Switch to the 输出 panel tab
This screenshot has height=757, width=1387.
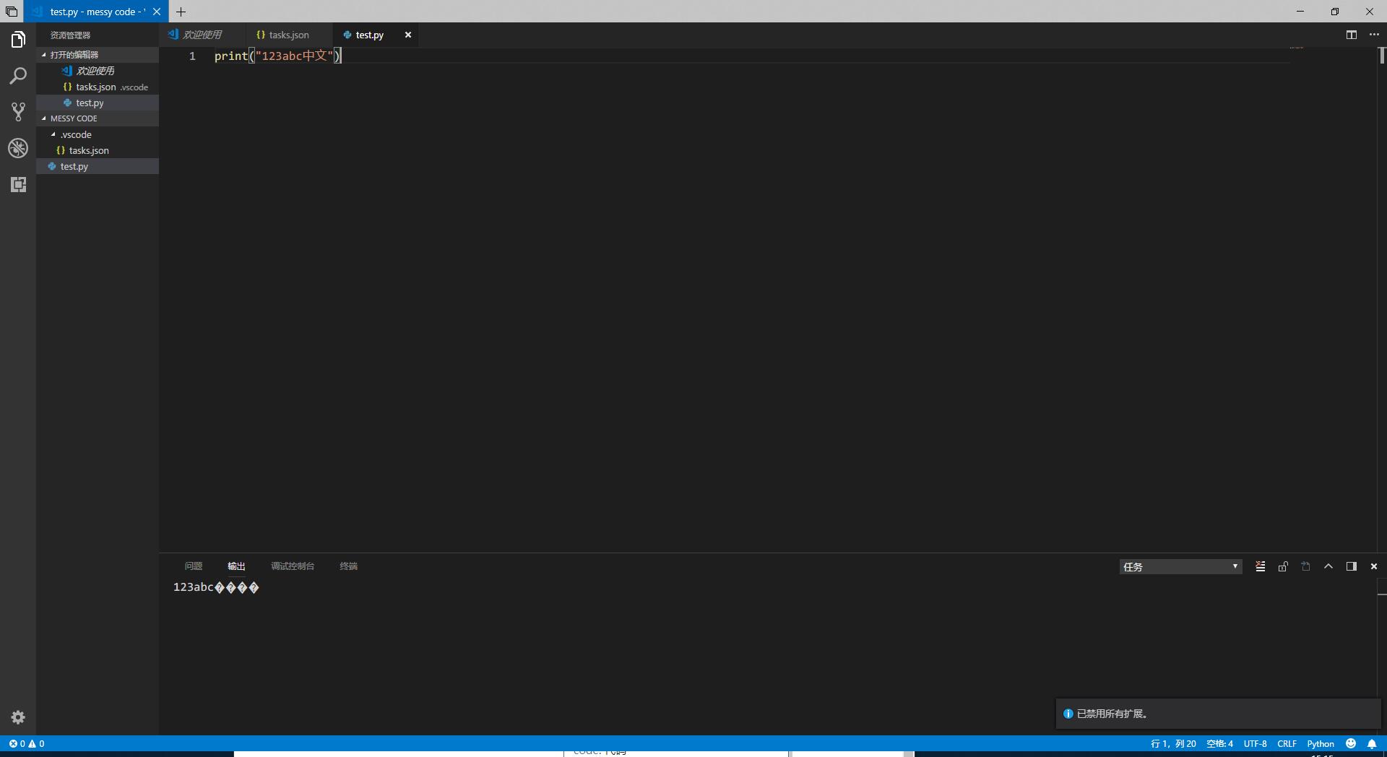236,566
